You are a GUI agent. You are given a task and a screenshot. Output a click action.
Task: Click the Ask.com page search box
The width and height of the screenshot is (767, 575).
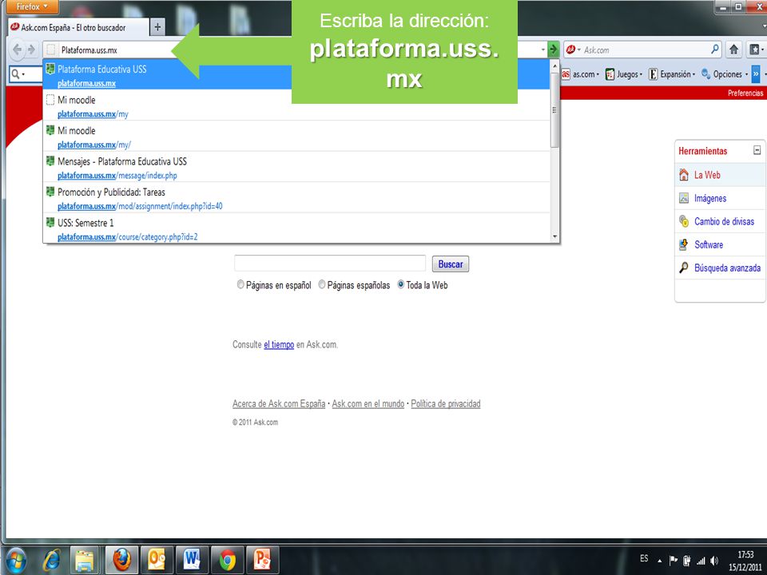330,263
